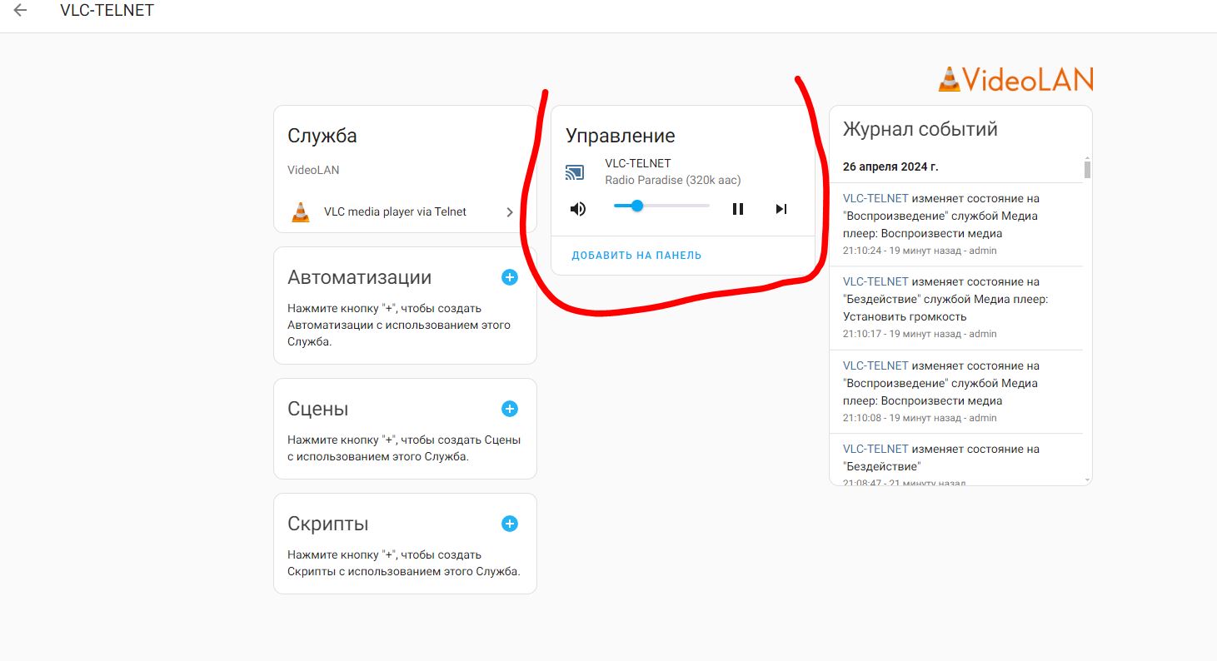The height and width of the screenshot is (661, 1217).
Task: Click ДОБАВИТЬ НА ПАНЕЛЬ button
Action: point(636,256)
